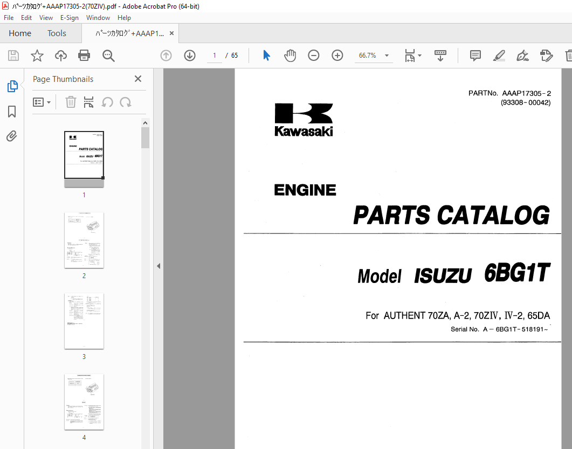Image resolution: width=572 pixels, height=449 pixels.
Task: Click thumbnails panel scroll up arrow
Action: pyautogui.click(x=145, y=123)
